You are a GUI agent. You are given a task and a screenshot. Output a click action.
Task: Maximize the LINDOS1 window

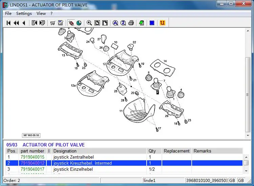(231, 3)
